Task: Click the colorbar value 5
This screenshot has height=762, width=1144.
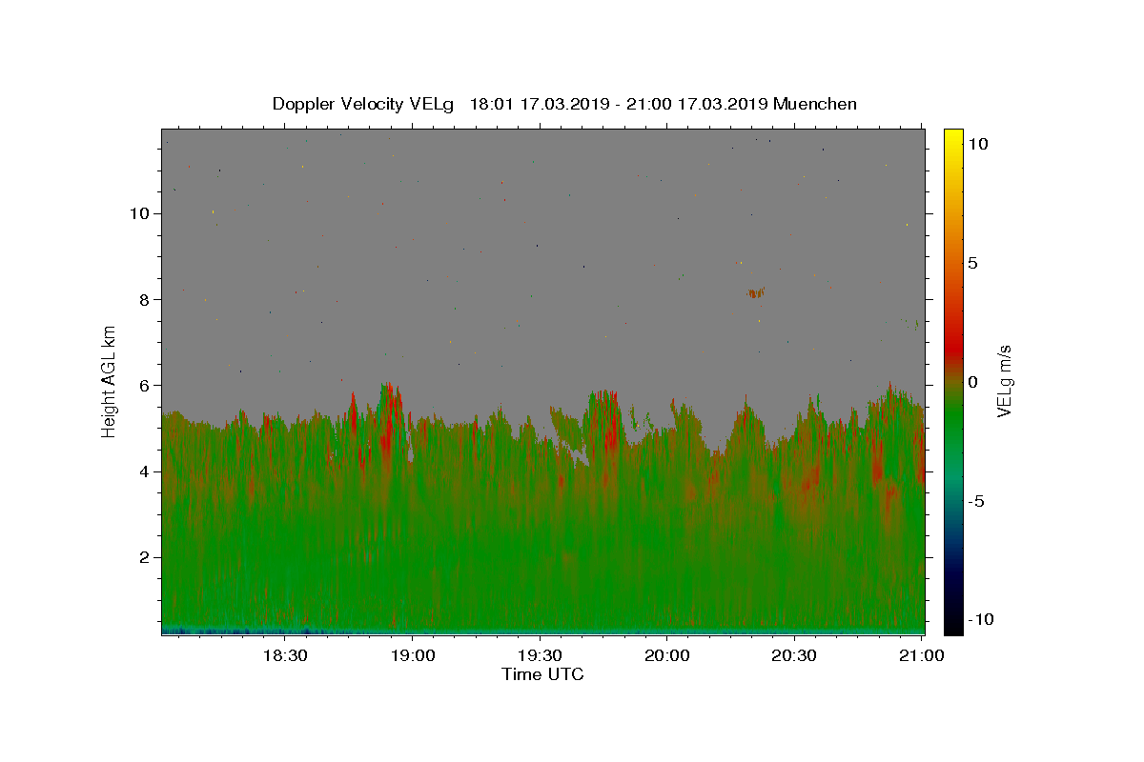Action: pos(972,263)
